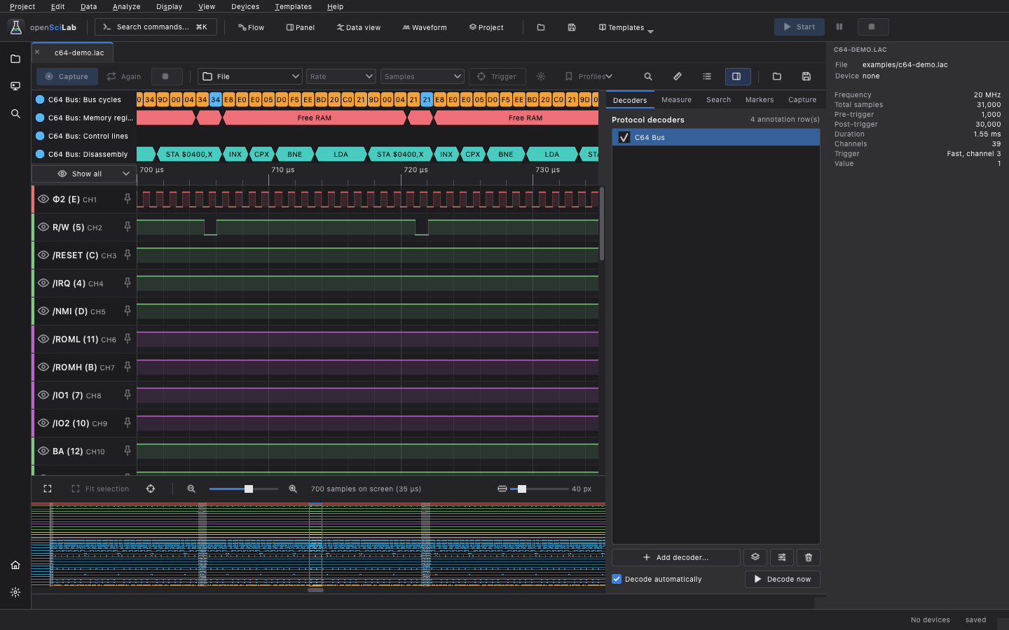Toggle the side panel layout icon

tap(736, 76)
